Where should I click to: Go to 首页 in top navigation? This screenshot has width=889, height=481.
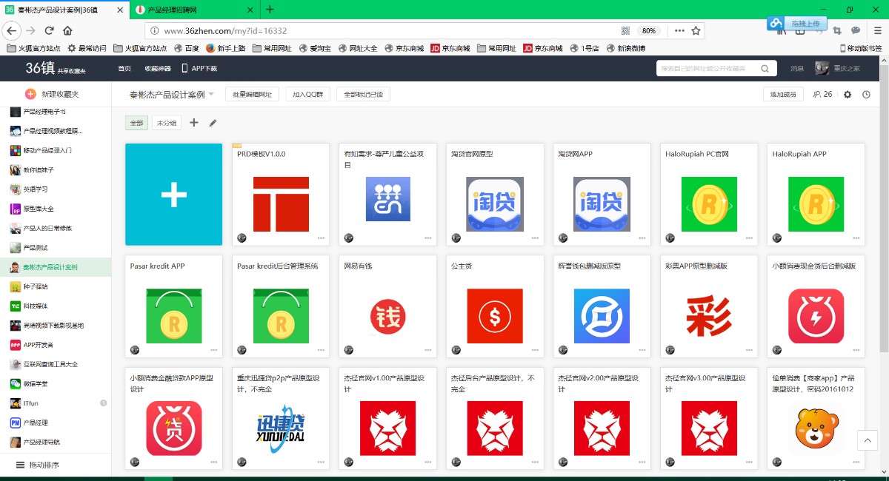(124, 68)
